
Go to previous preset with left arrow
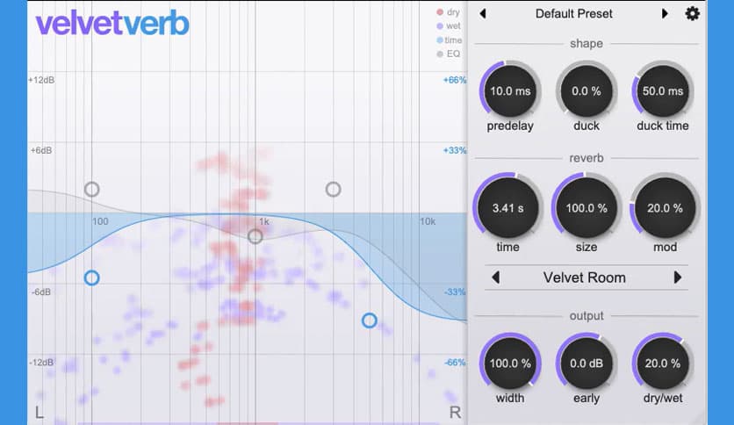tap(483, 13)
